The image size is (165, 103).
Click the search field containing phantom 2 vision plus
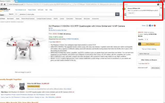(x=67, y=14)
